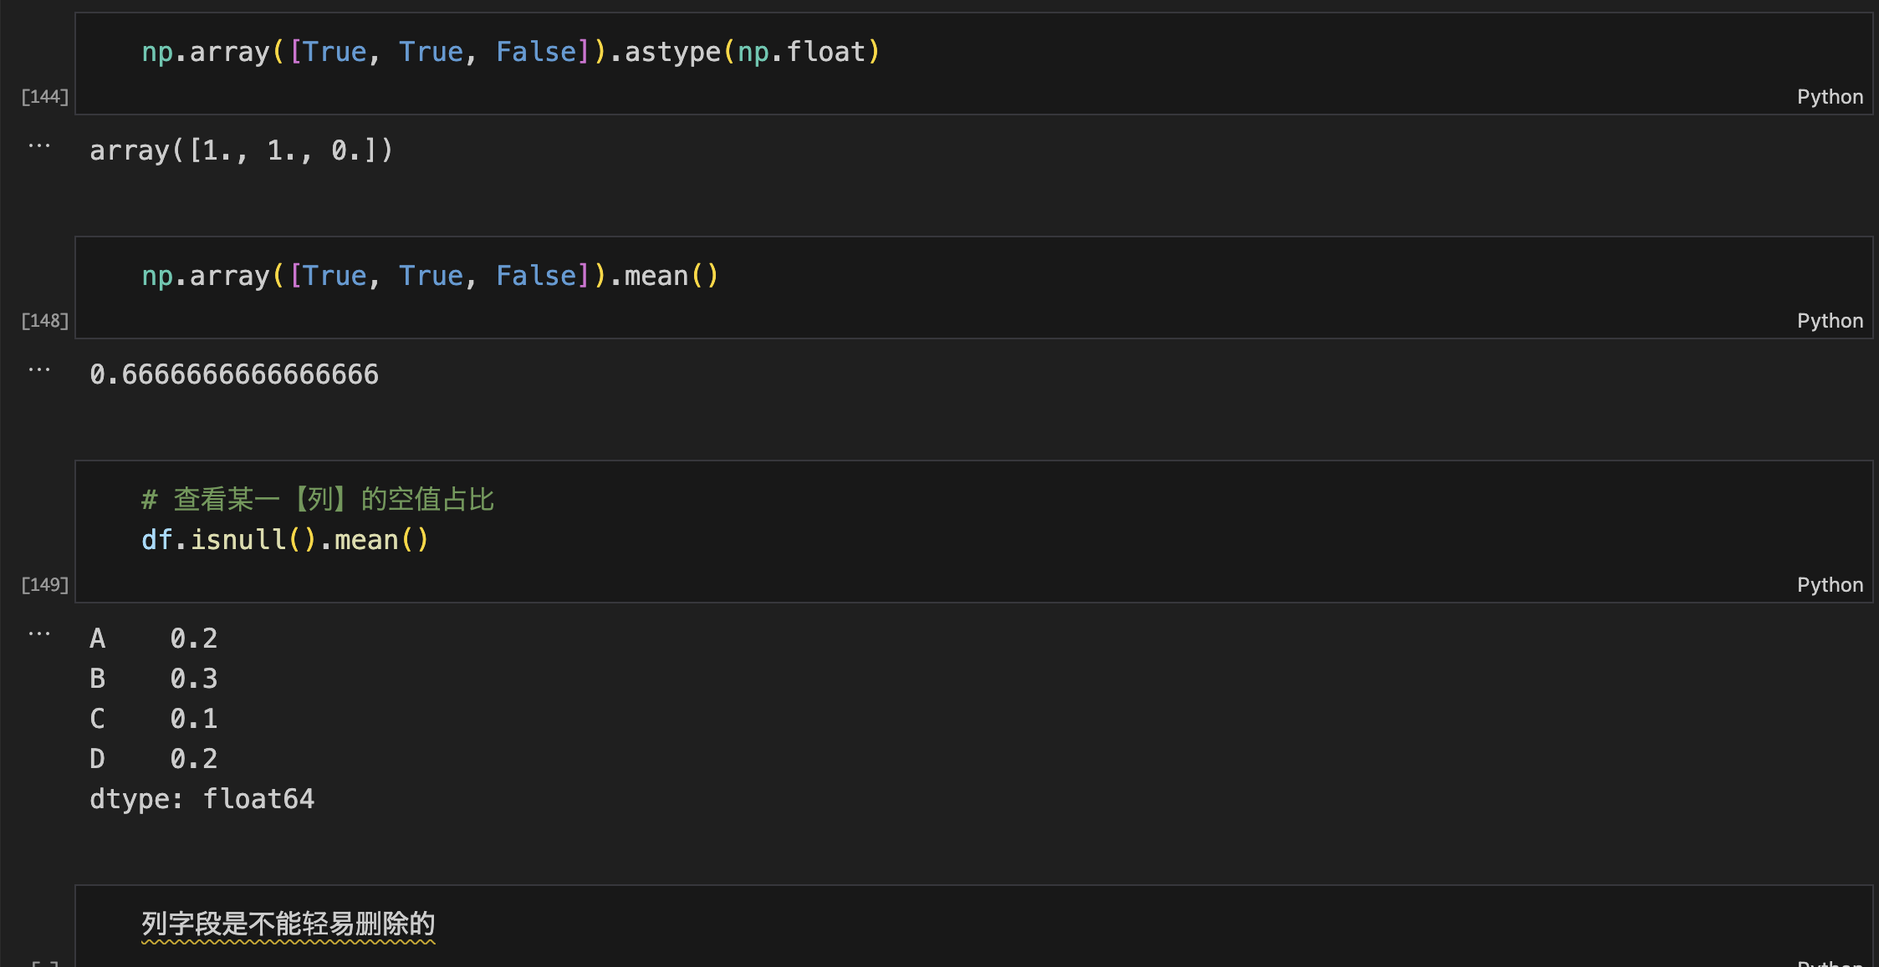Open output actions menu for cell 144
Image resolution: width=1879 pixels, height=967 pixels.
point(39,146)
